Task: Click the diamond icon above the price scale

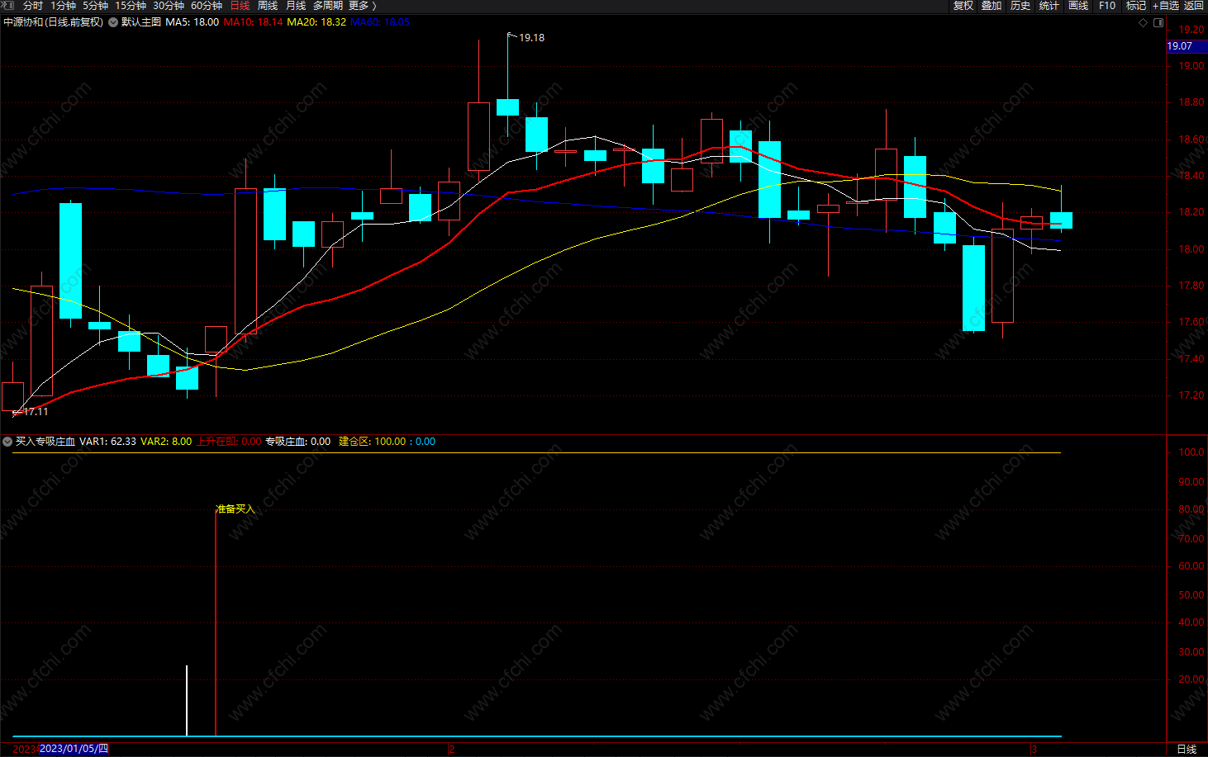Action: coord(1144,22)
